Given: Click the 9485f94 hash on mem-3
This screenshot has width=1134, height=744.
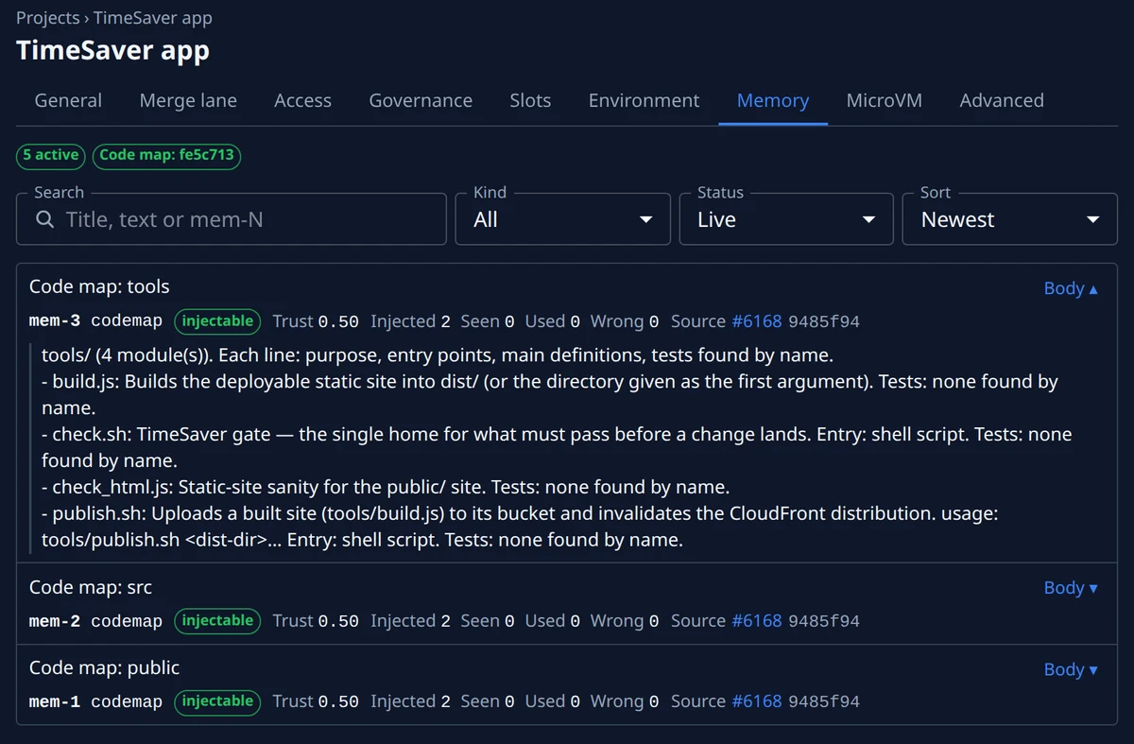Looking at the screenshot, I should [824, 321].
